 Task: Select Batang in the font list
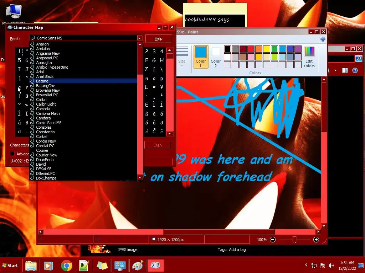pyautogui.click(x=83, y=81)
